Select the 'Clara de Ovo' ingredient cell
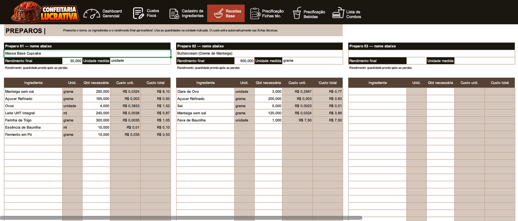Screen dimensions: 518x221 pyautogui.click(x=205, y=92)
